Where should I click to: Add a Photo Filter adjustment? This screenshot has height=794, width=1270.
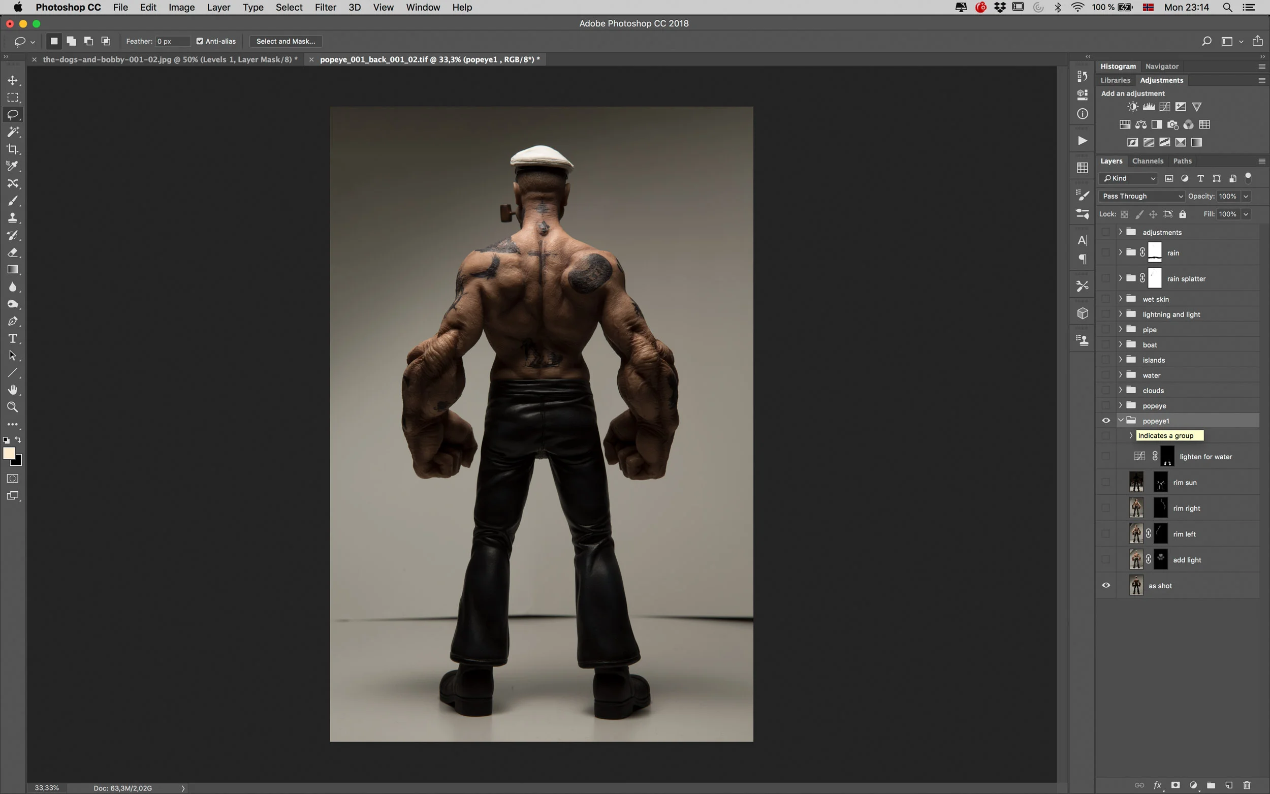click(1172, 125)
